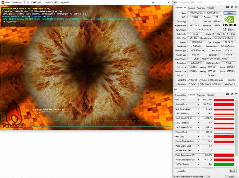Click the sensors list vertical scrollbar
The width and height of the screenshot is (239, 178).
click(x=237, y=130)
